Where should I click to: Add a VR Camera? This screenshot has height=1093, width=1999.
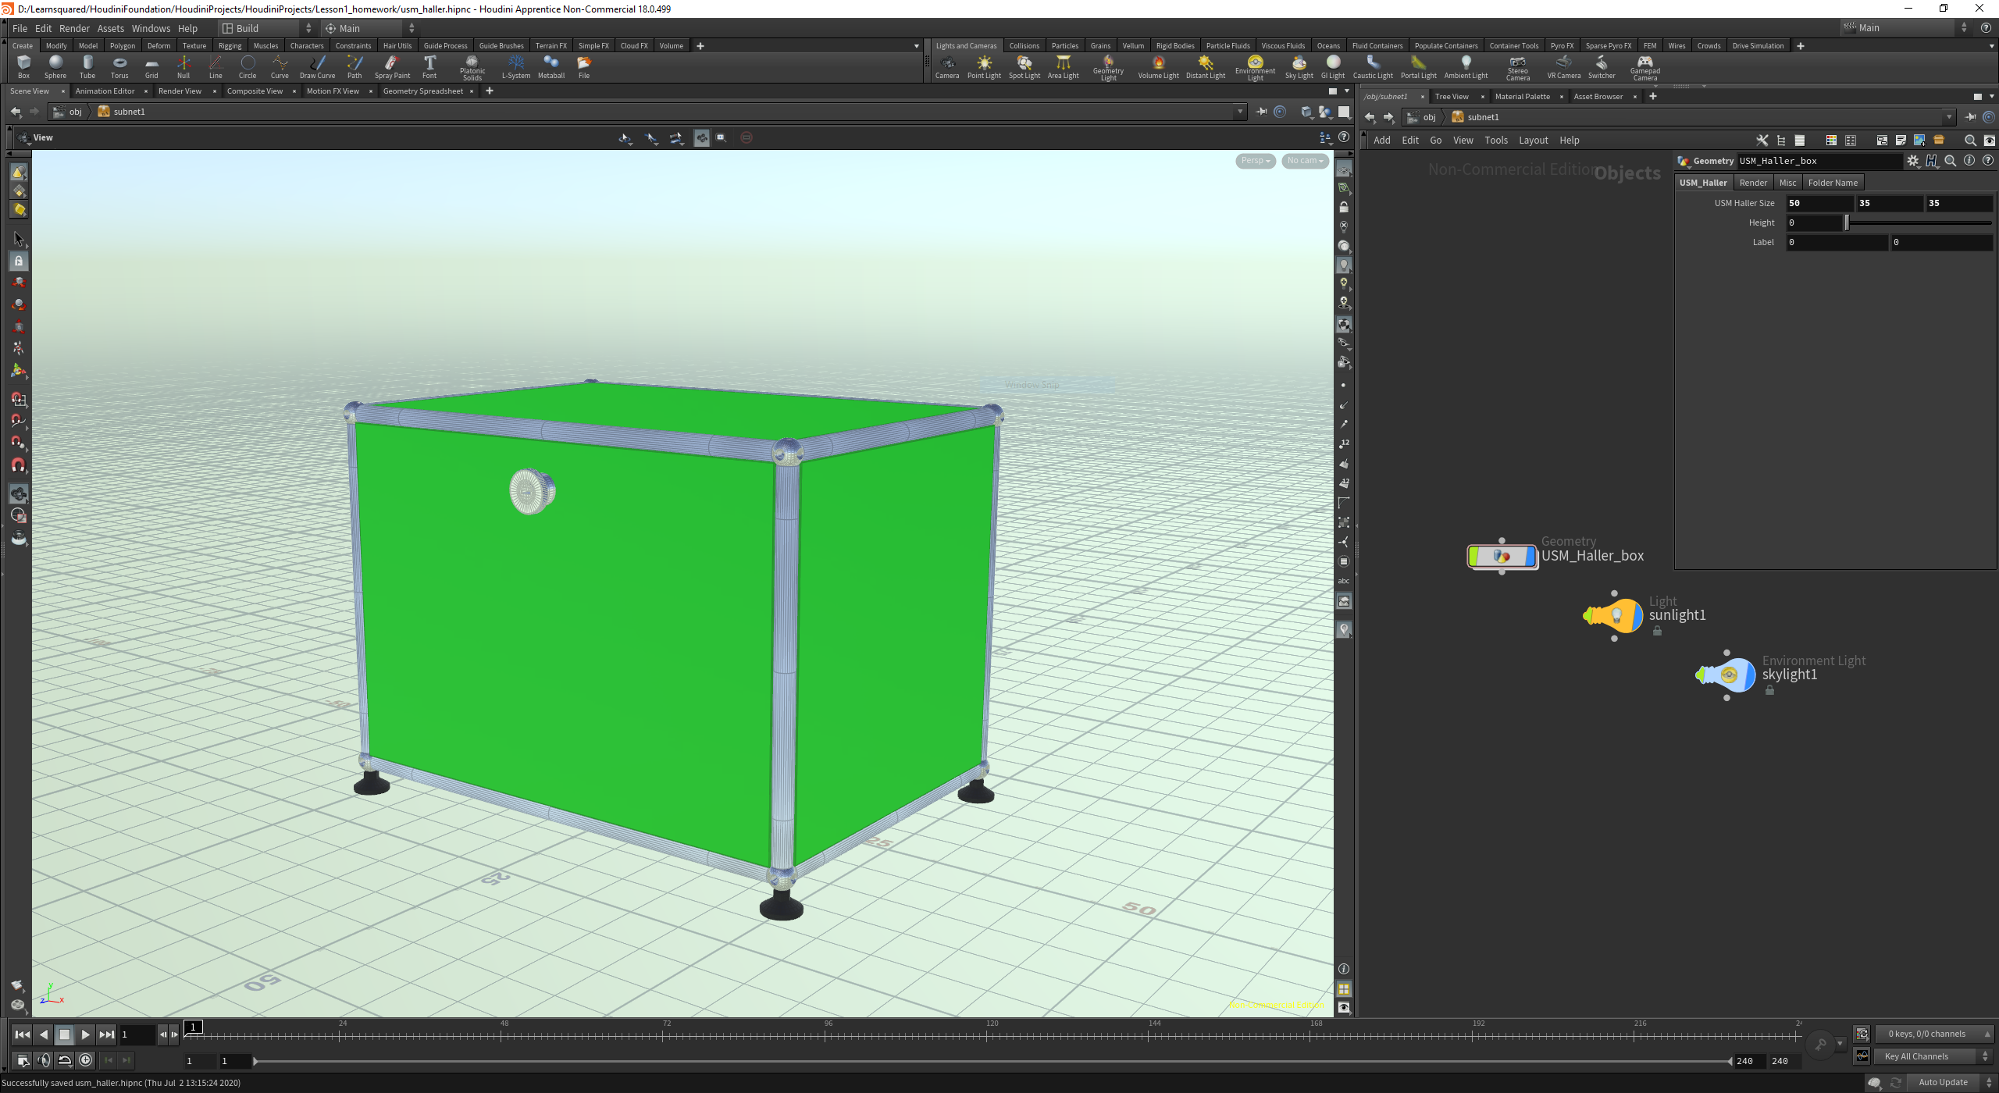point(1563,67)
